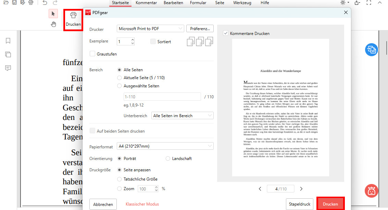The height and width of the screenshot is (210, 388).
Task: Select the Hand tool below the cursor
Action: pos(54,24)
